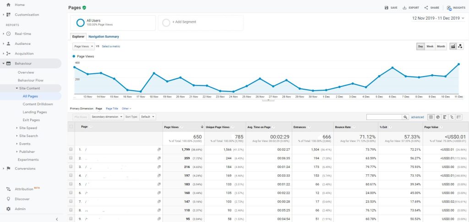The width and height of the screenshot is (469, 222).
Task: Switch primary dimension to Page Title
Action: tap(112, 109)
